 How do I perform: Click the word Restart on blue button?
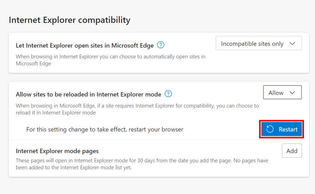288,129
